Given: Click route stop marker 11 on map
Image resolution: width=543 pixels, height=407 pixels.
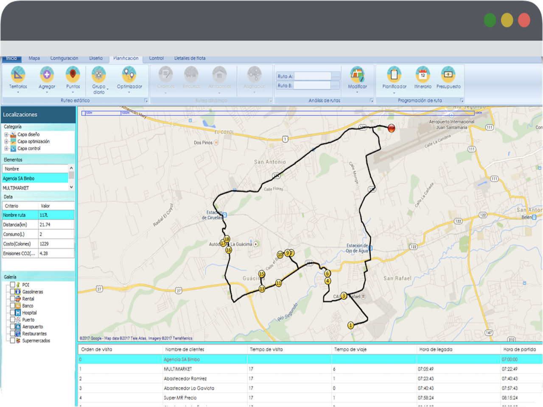Looking at the screenshot, I should click(279, 283).
